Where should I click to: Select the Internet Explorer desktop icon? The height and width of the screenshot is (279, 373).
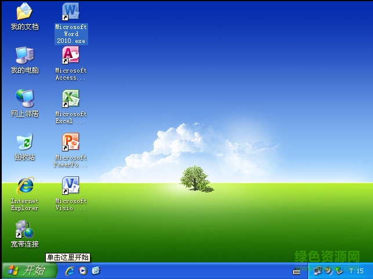coord(24,186)
